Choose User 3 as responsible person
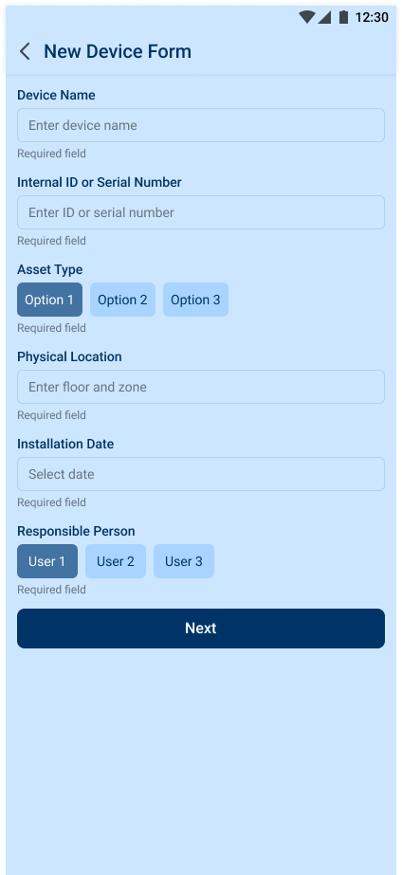Viewport: 402px width, 875px height. tap(184, 561)
